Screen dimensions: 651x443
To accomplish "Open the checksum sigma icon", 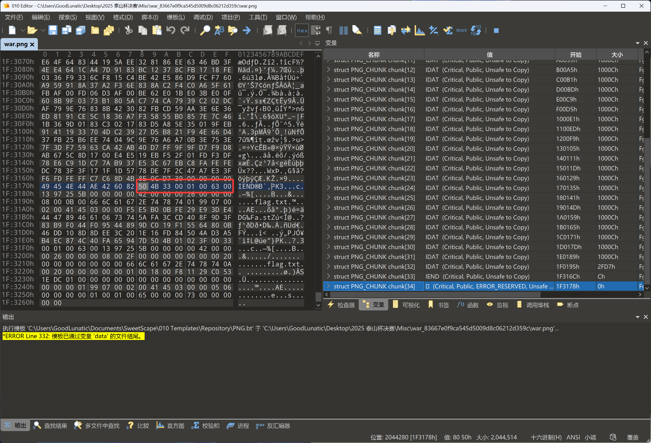I will tap(448, 30).
